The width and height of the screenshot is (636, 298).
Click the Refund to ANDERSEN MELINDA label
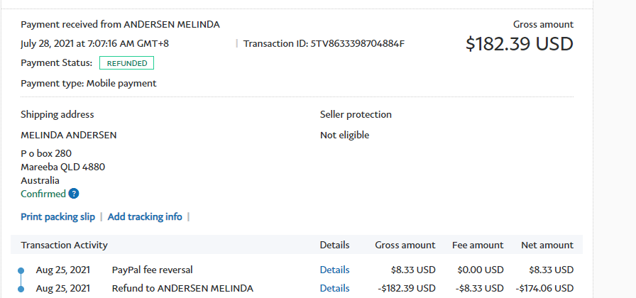point(182,288)
